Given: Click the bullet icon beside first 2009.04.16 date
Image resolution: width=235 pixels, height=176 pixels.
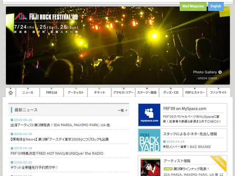Looking at the screenshot, I should 12,120.
